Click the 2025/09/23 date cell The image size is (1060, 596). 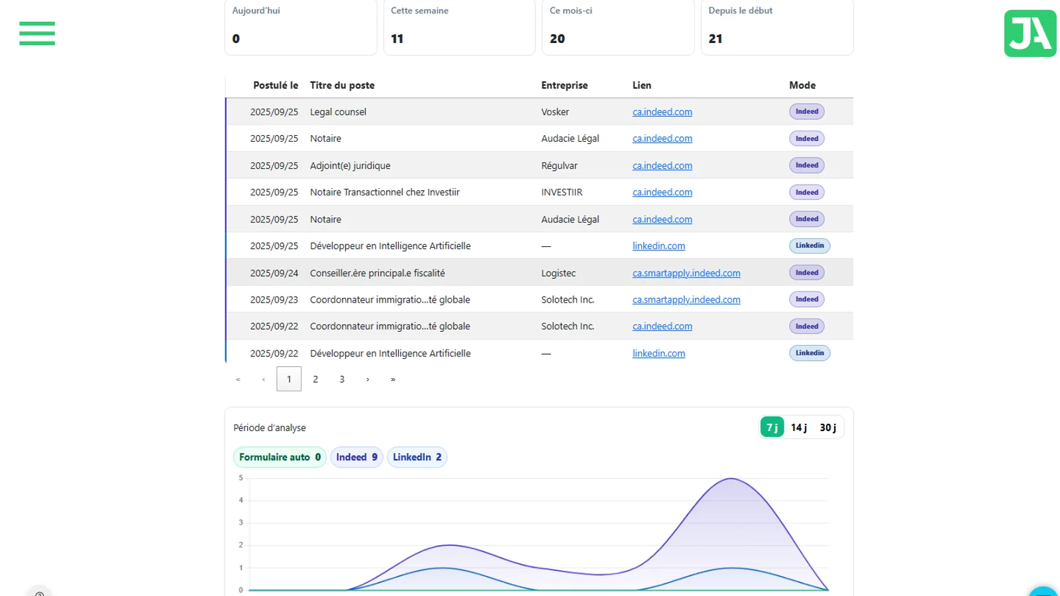click(x=274, y=299)
